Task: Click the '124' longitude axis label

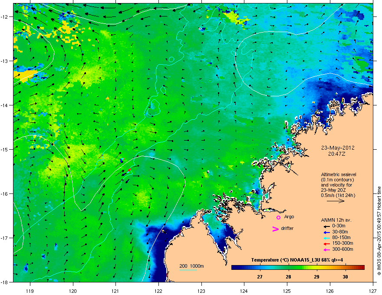Action: tap(244, 291)
